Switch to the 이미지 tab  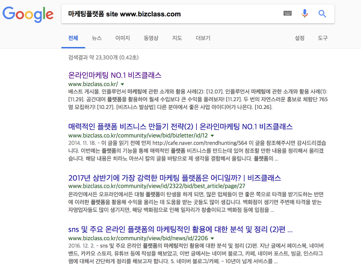pyautogui.click(x=123, y=38)
